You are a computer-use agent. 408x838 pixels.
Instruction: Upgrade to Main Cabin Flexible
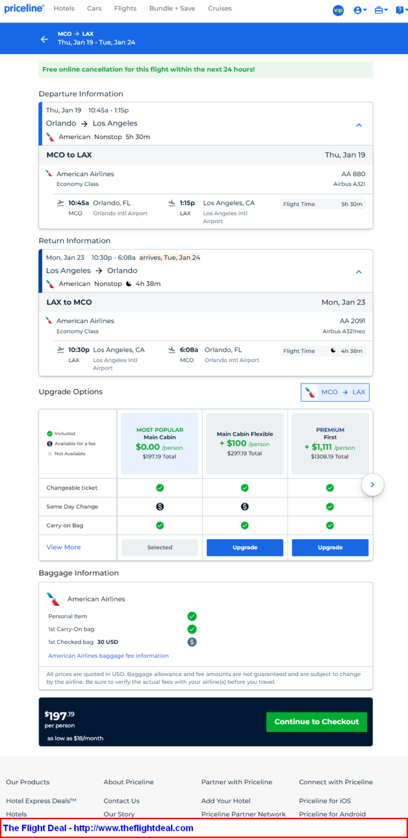245,547
